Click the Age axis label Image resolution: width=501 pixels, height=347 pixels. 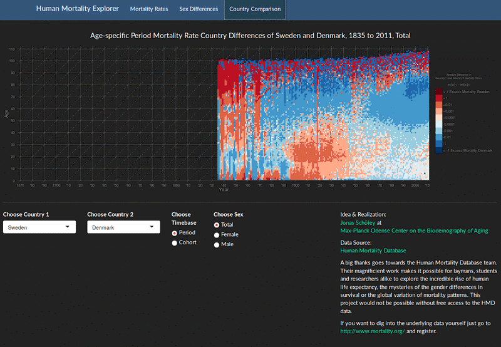point(6,113)
